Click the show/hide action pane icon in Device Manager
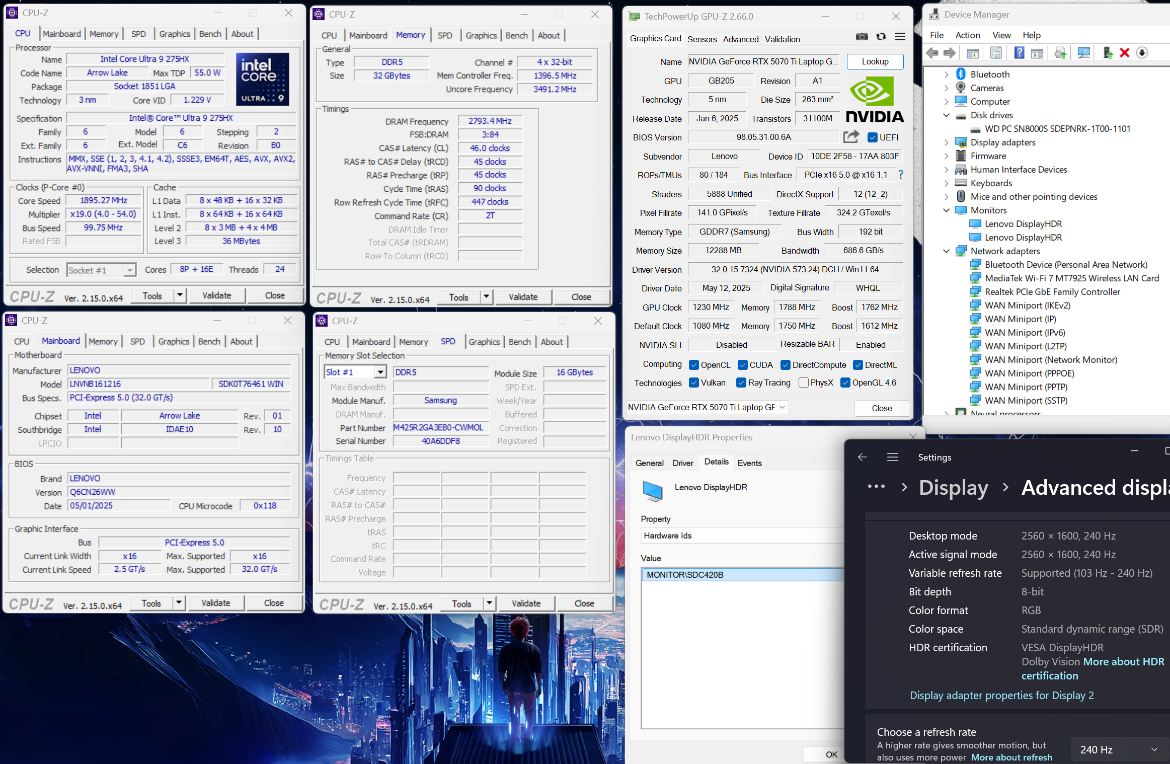The height and width of the screenshot is (764, 1170). tap(1037, 53)
